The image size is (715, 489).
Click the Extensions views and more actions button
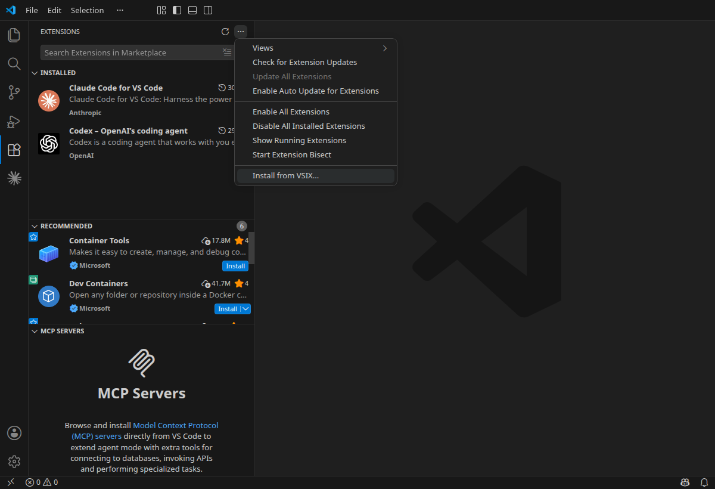[x=241, y=32]
